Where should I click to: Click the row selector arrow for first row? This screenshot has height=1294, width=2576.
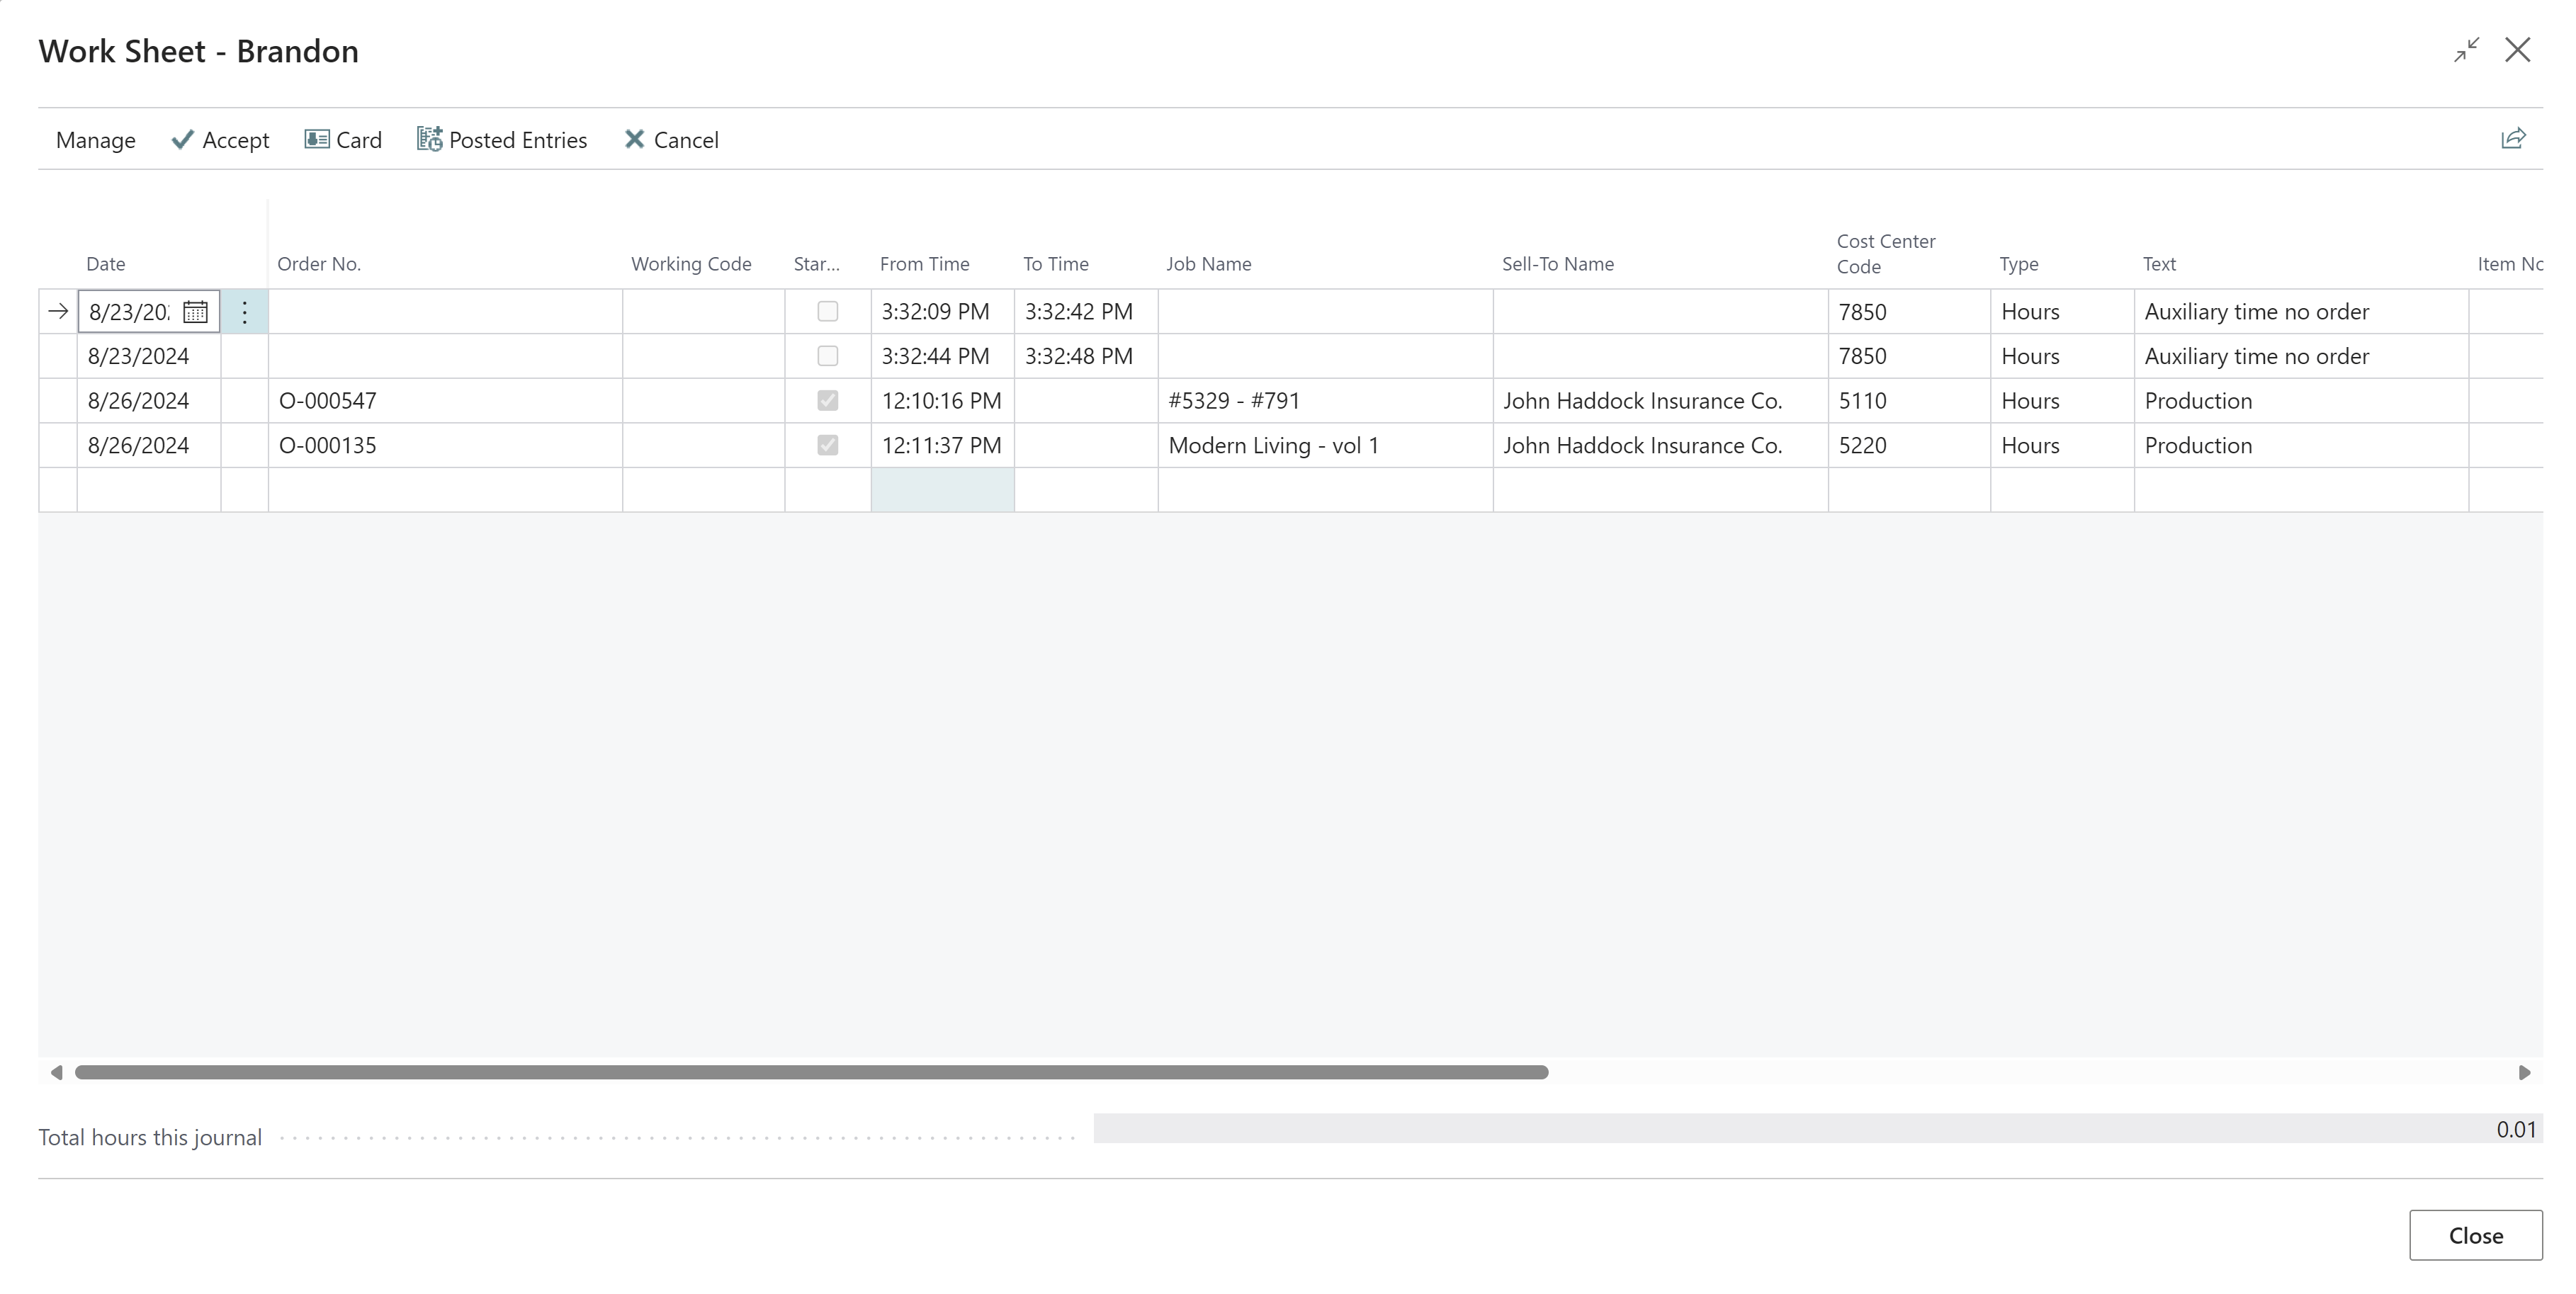58,312
